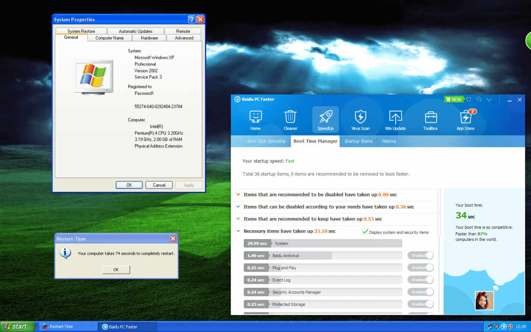Disable Plug and Play startup toggle
The image size is (531, 332).
[x=420, y=268]
